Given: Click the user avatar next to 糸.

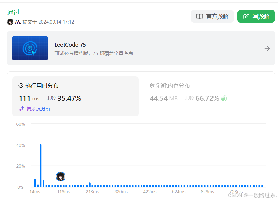Looking at the screenshot, I should tap(10, 22).
